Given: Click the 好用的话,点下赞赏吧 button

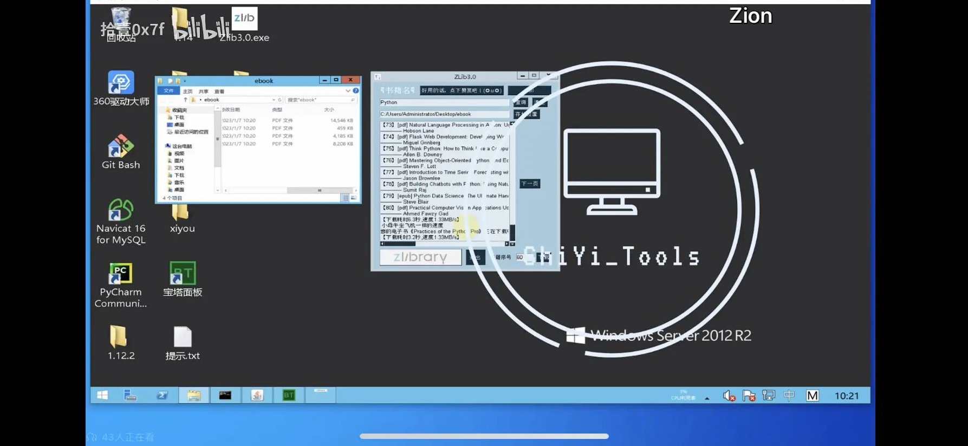Looking at the screenshot, I should click(462, 91).
